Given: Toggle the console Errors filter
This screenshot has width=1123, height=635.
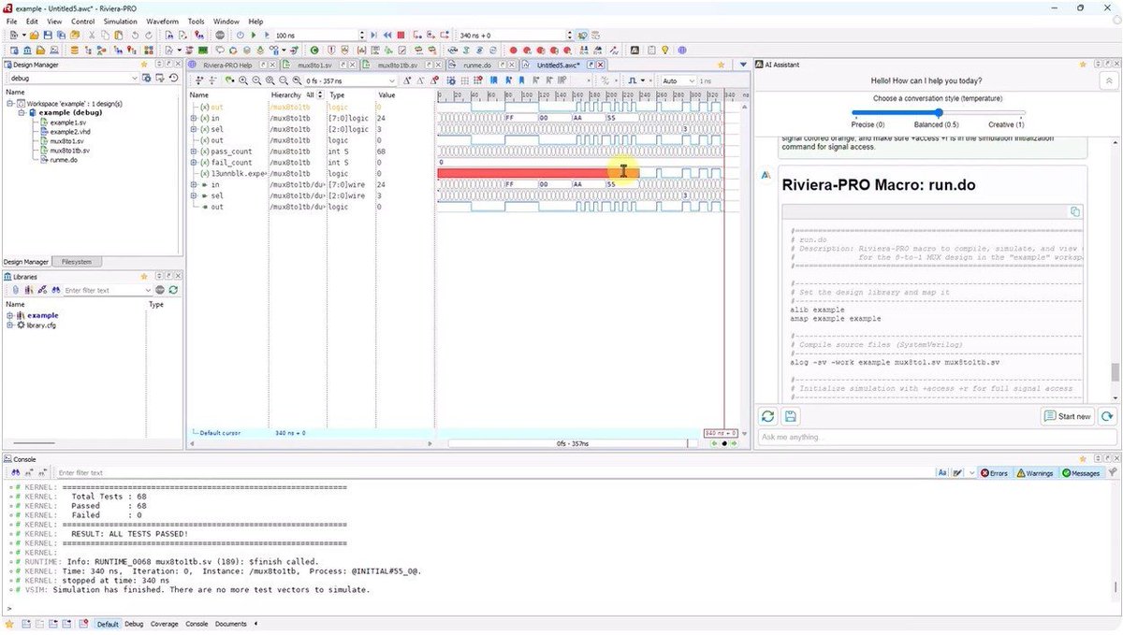Looking at the screenshot, I should click(994, 473).
